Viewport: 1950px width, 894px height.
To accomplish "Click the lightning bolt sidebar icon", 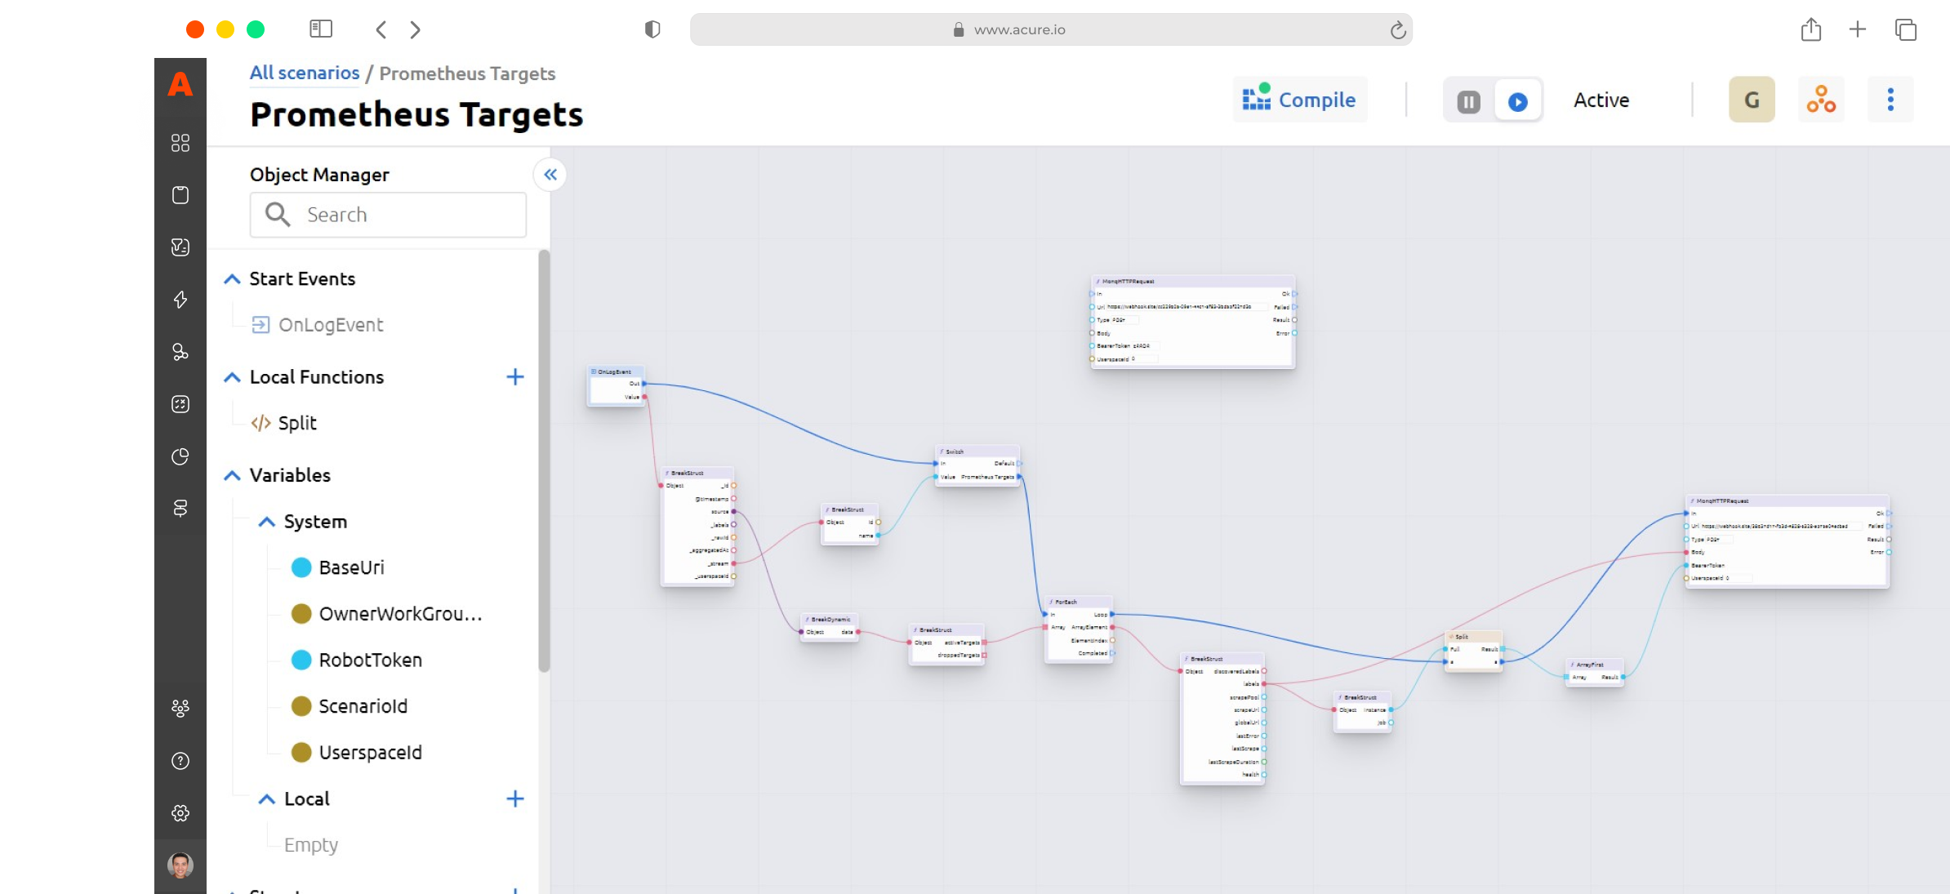I will pos(180,299).
